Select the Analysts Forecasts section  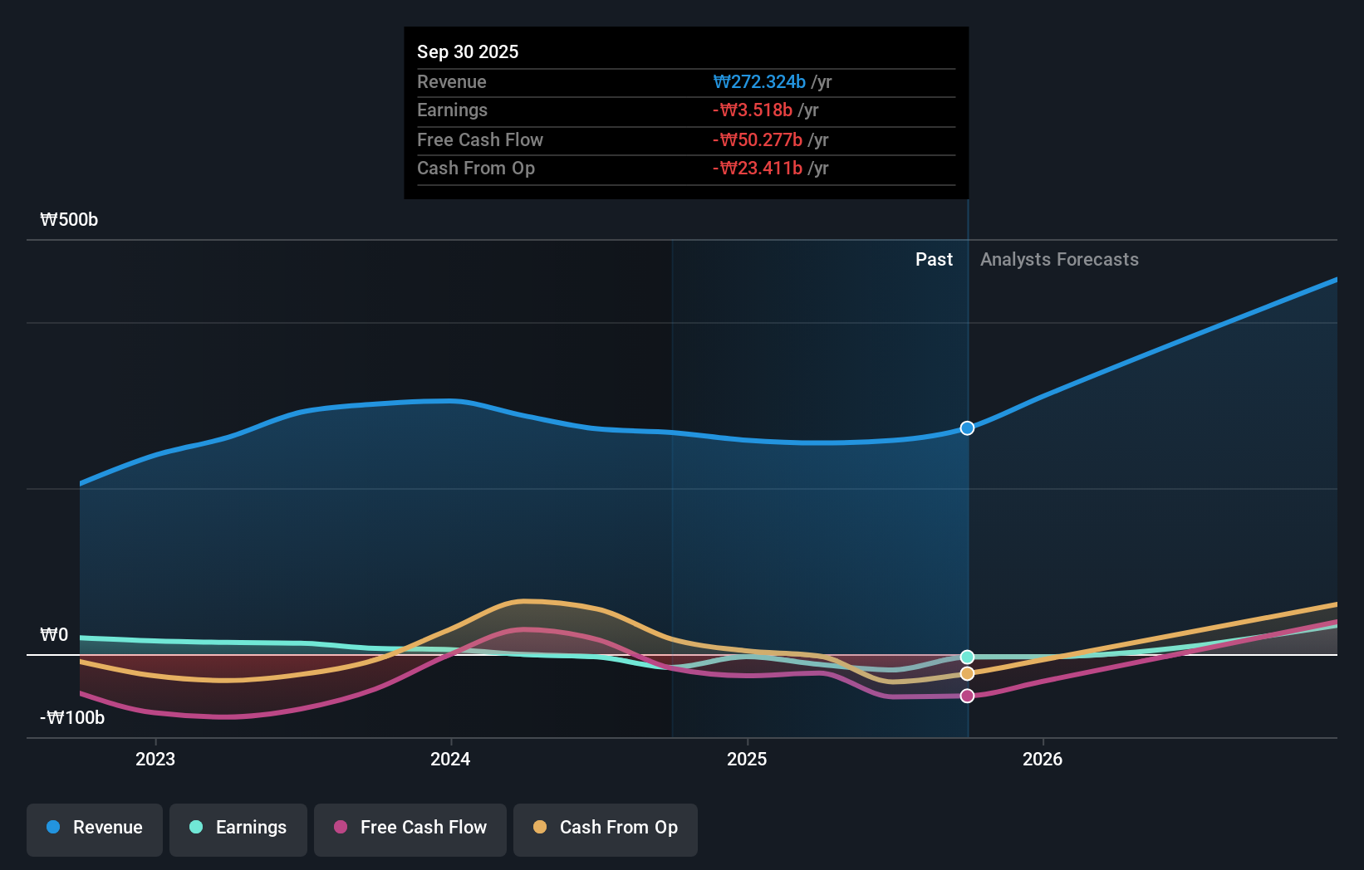[1059, 259]
